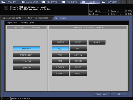The width and height of the screenshot is (133, 100).
Task: Click the printer ready status icon
Action: click(x=11, y=98)
